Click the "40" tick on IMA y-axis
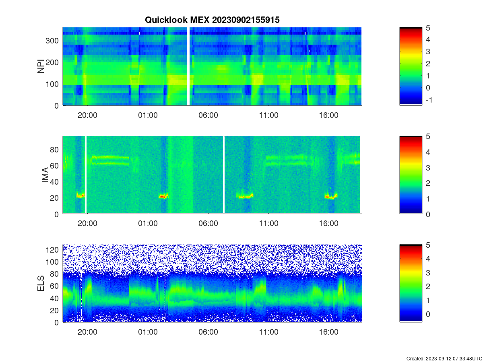The width and height of the screenshot is (483, 362). tap(55, 182)
